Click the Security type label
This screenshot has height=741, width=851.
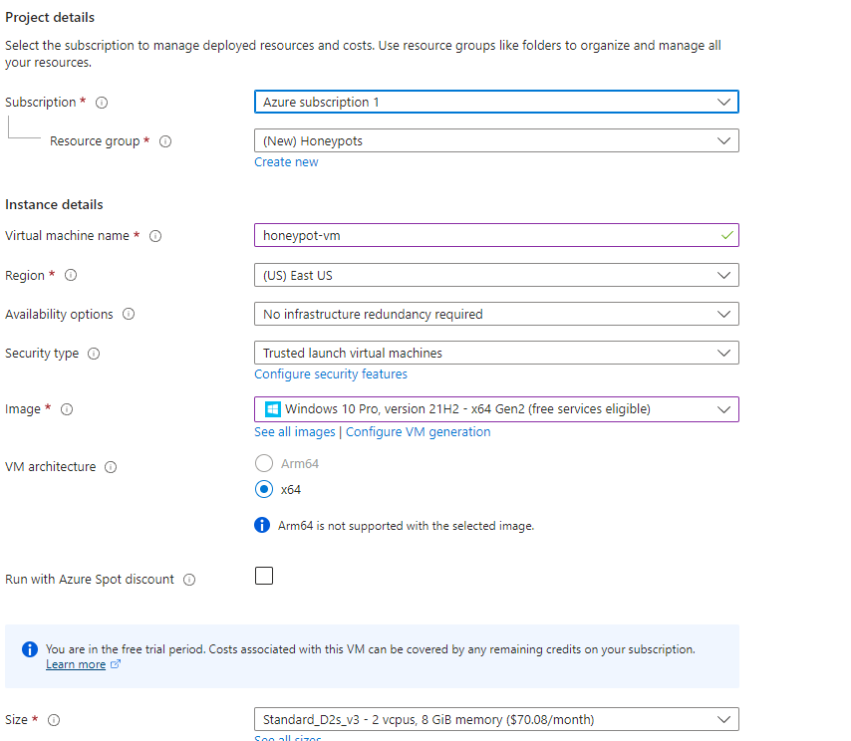pyautogui.click(x=42, y=354)
